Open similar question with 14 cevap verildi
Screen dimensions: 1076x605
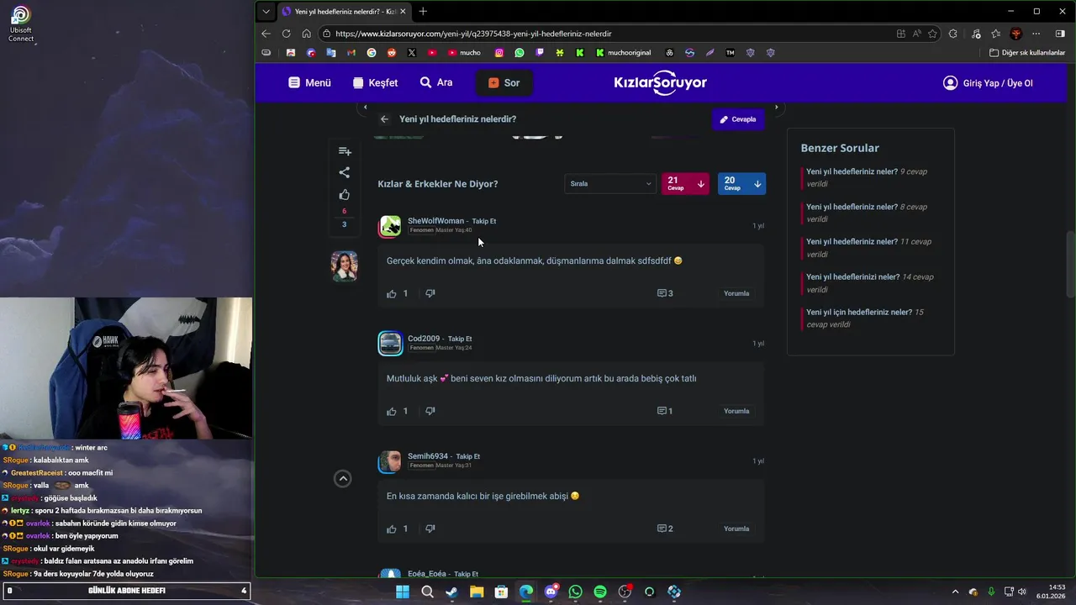870,283
